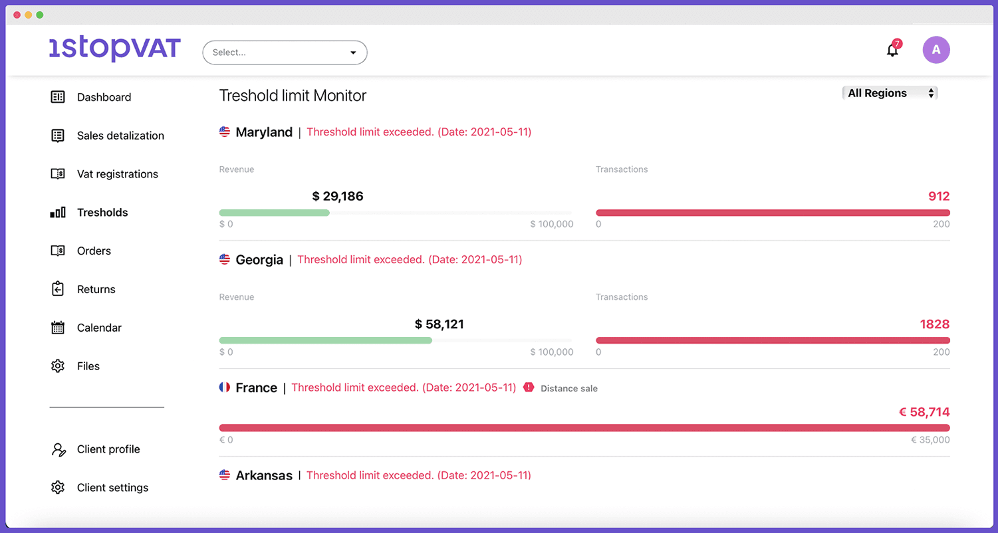Click the Distance sale warning icon for France

(x=529, y=387)
